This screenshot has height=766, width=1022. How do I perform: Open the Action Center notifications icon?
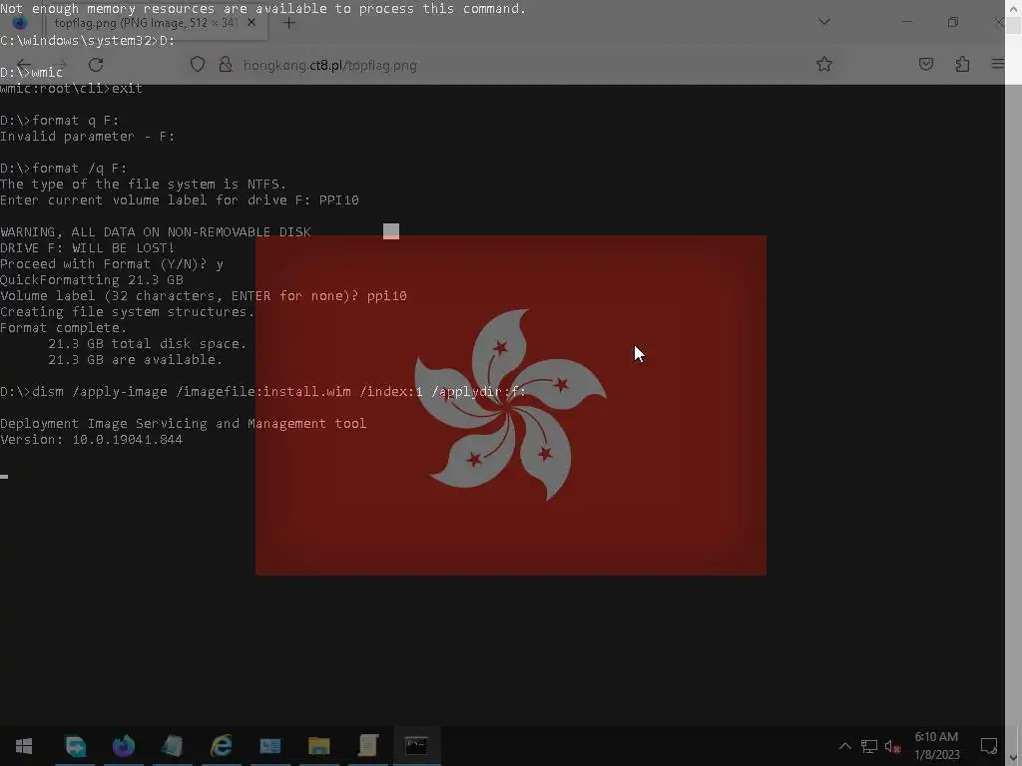[989, 746]
